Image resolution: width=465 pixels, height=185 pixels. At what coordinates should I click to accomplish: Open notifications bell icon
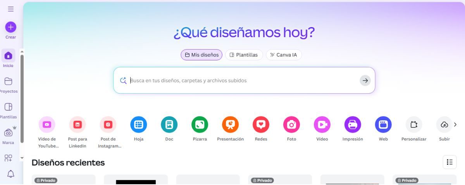coord(11,174)
